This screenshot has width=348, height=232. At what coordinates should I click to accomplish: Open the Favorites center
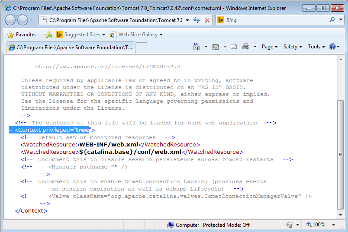pyautogui.click(x=22, y=35)
